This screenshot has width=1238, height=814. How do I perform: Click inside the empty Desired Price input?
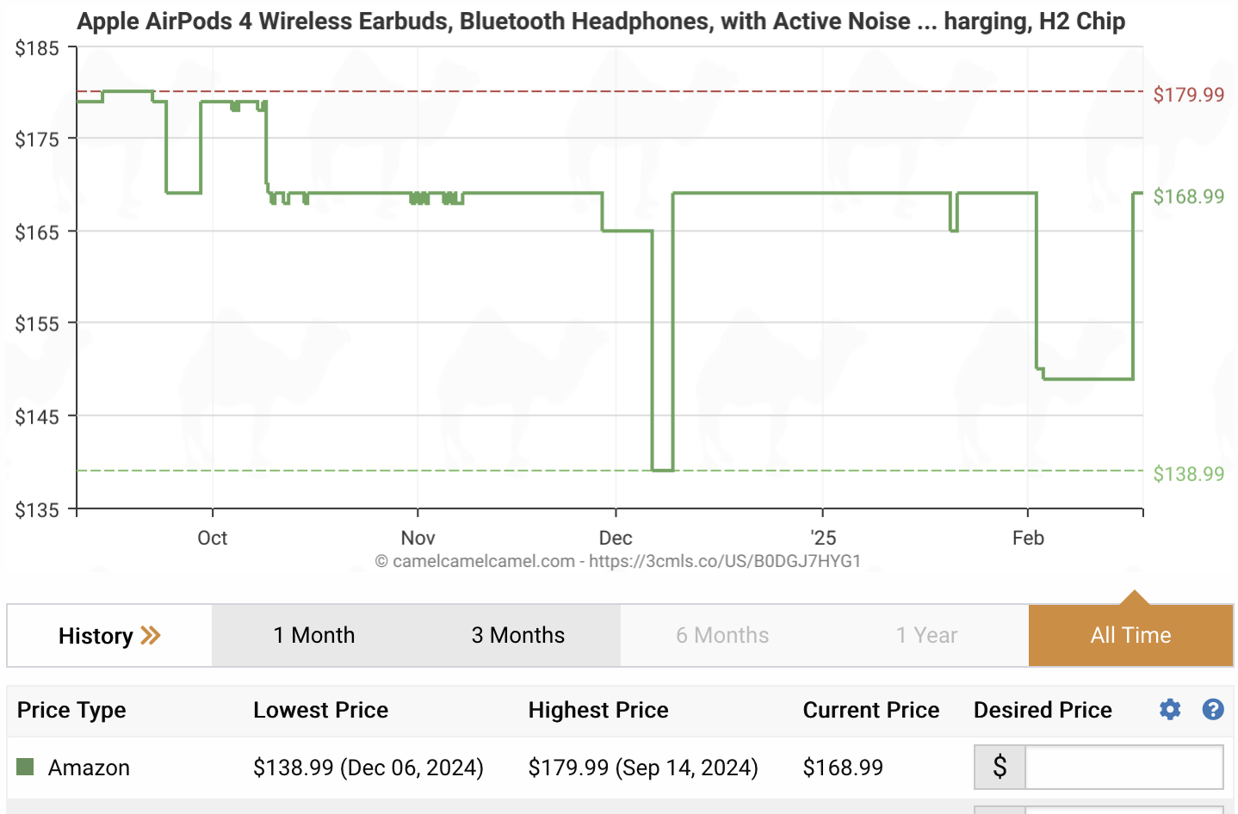[1124, 767]
